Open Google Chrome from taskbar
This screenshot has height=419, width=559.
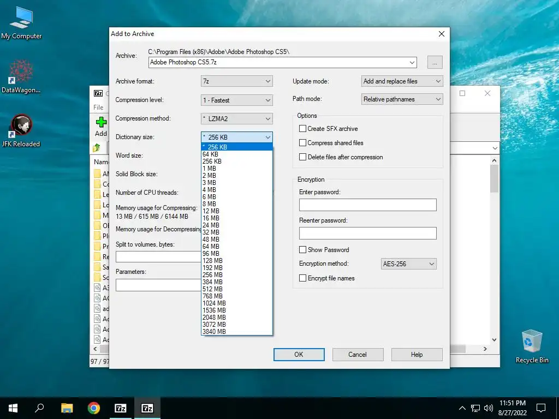coord(94,408)
